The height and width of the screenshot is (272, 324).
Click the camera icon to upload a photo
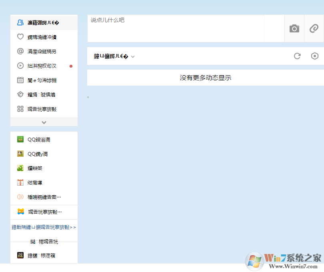(x=294, y=28)
